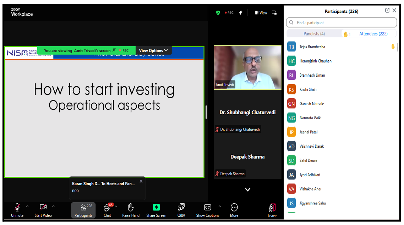Image resolution: width=404 pixels, height=225 pixels.
Task: Expand the View Options dropdown
Action: pos(153,51)
